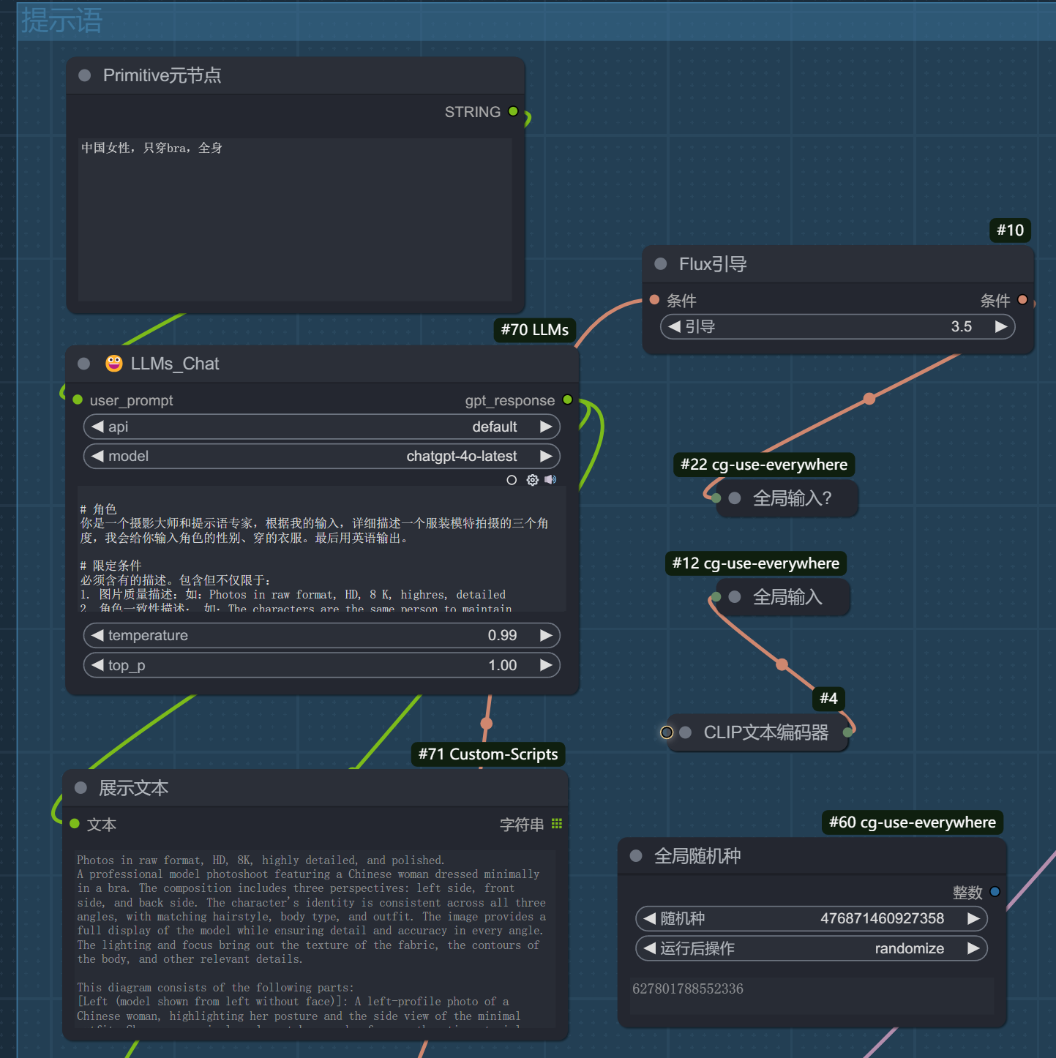1056x1058 pixels.
Task: Decrease top_p with left arrow
Action: pos(97,665)
